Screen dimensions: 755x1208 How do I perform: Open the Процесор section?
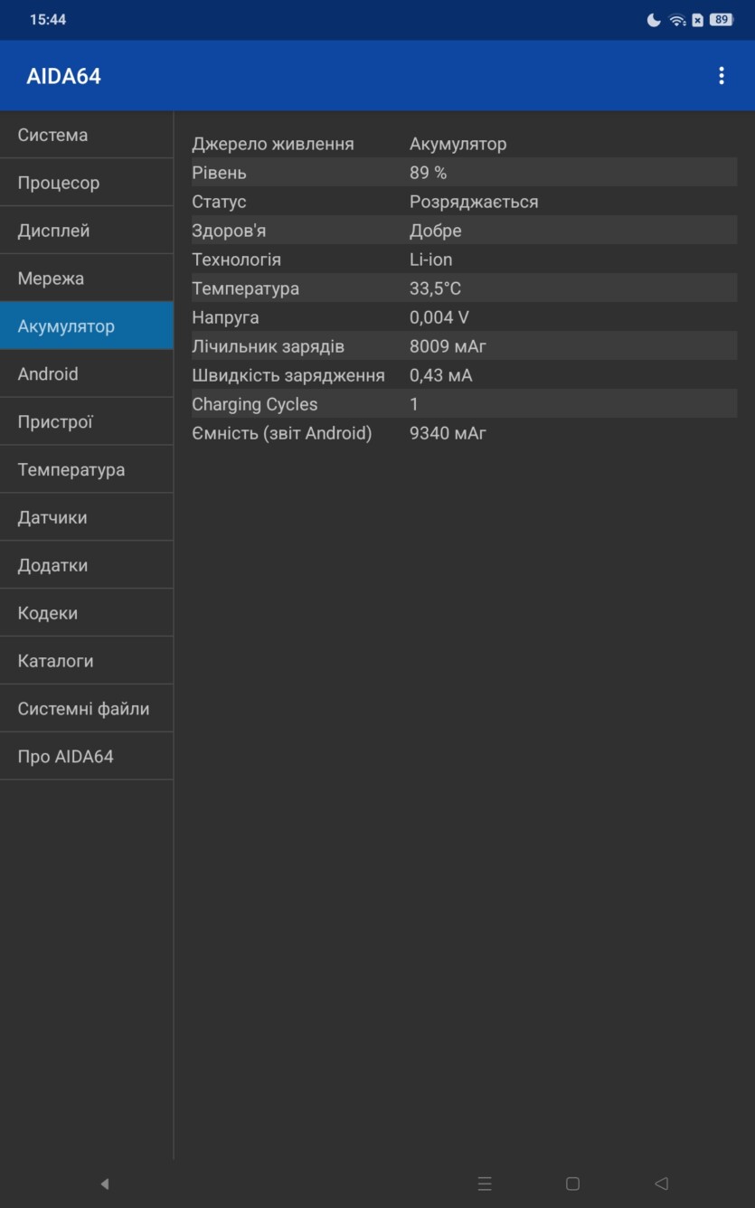[87, 183]
